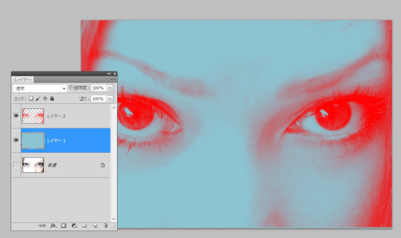
Task: Click the layers list scroll up arrow
Action: click(x=113, y=107)
